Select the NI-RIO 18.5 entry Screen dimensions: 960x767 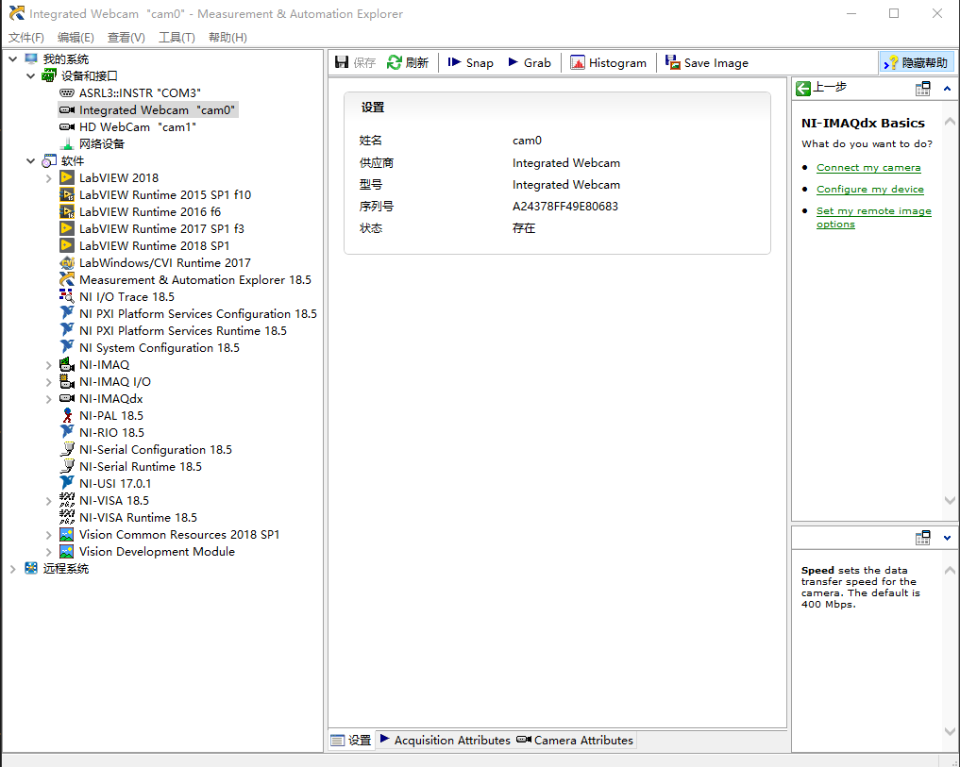click(111, 433)
